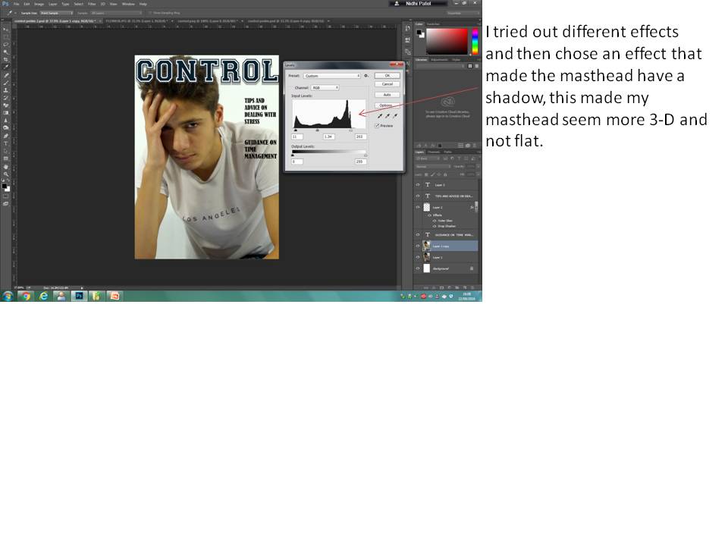The height and width of the screenshot is (546, 728).
Task: Open the Levels Preset dropdown
Action: (331, 76)
